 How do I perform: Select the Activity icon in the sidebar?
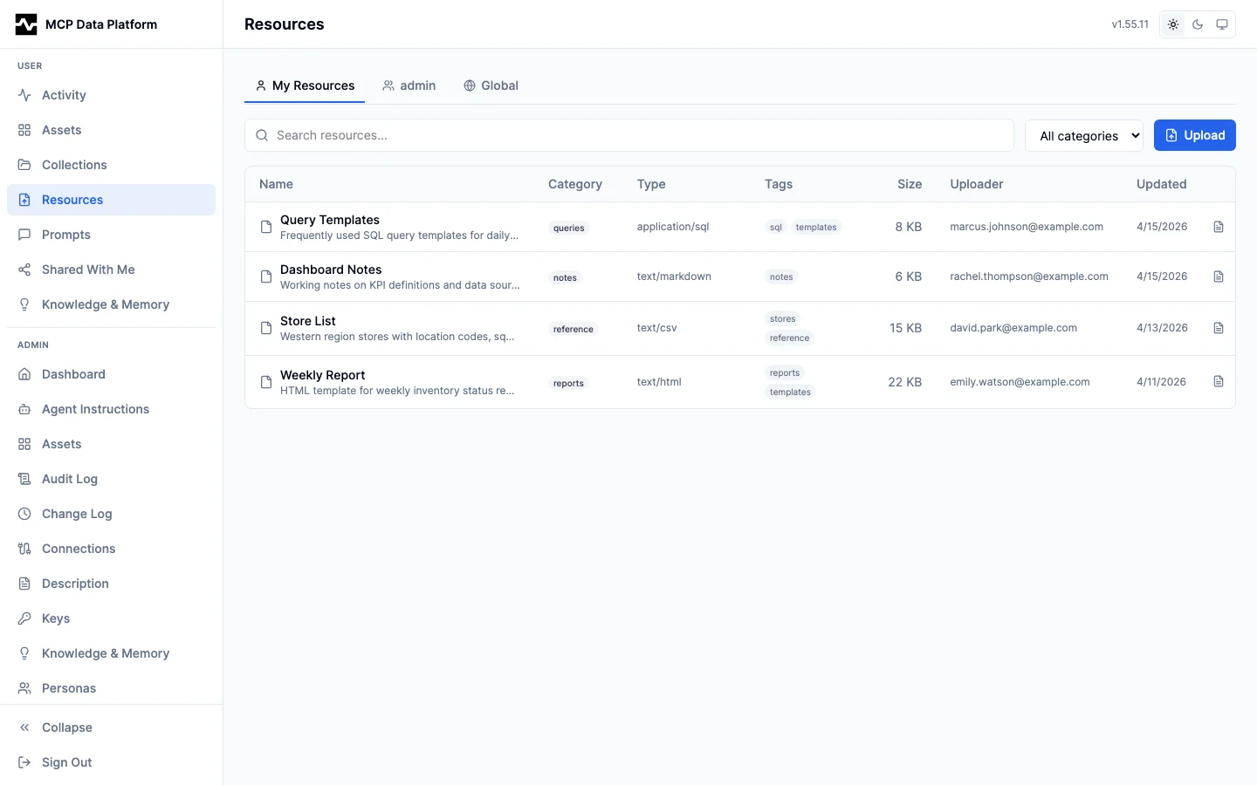coord(24,95)
